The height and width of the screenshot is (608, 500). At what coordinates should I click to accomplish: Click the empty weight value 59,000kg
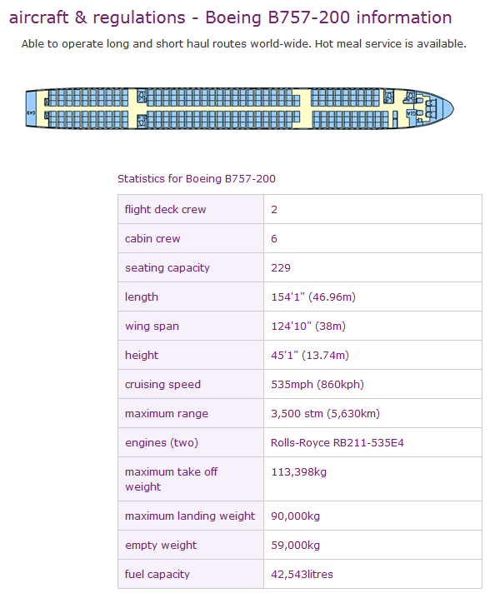[296, 545]
